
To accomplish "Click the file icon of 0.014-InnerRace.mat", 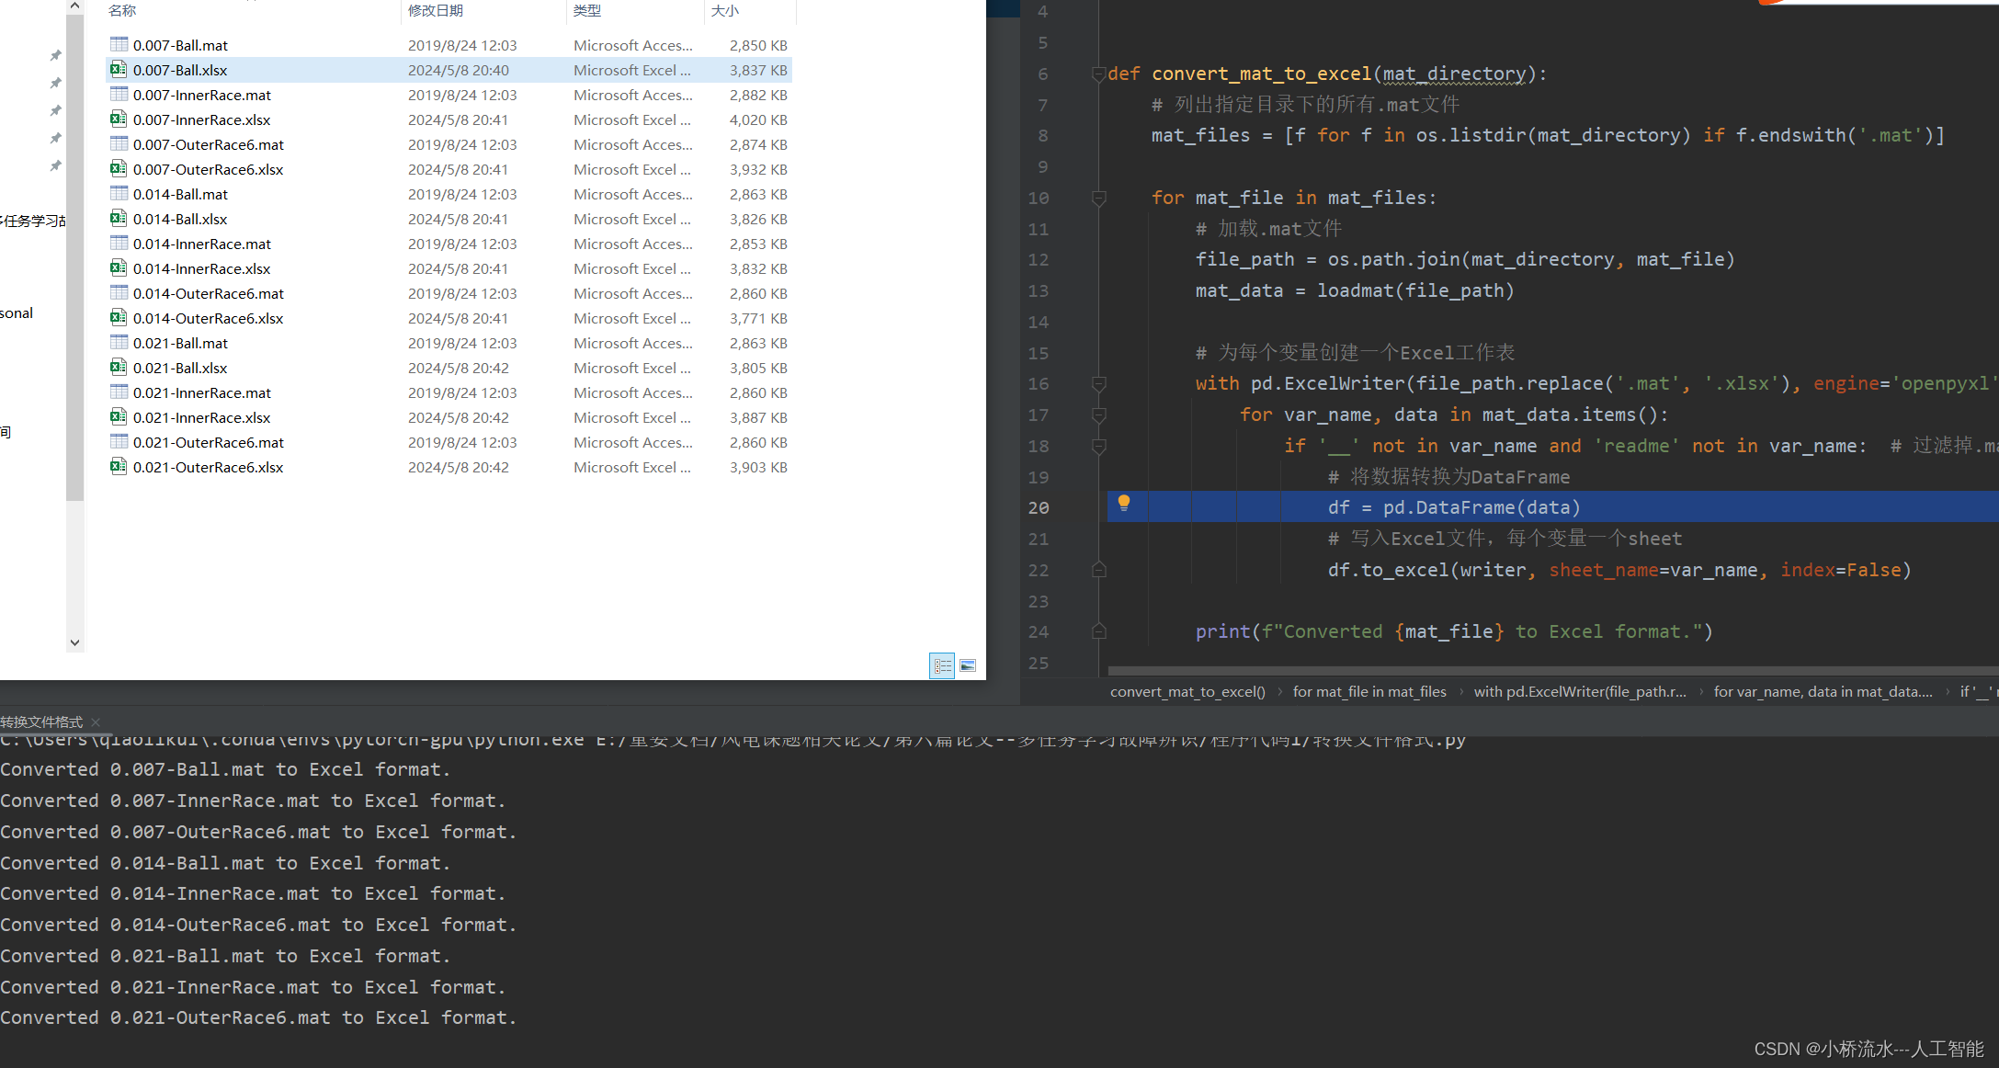I will click(x=119, y=243).
